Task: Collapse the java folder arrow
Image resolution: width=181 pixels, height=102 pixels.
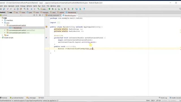Action: (3, 23)
